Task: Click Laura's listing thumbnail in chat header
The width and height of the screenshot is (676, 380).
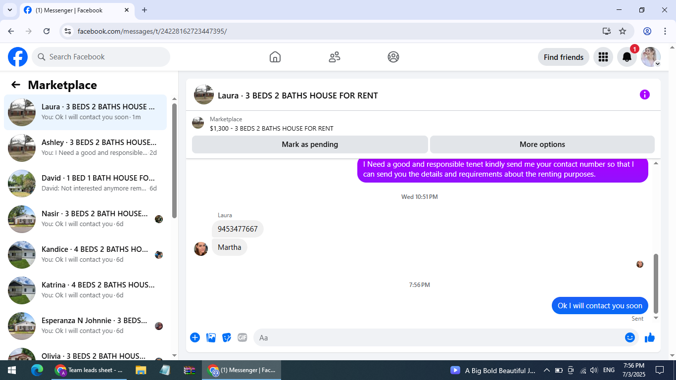Action: [x=204, y=95]
